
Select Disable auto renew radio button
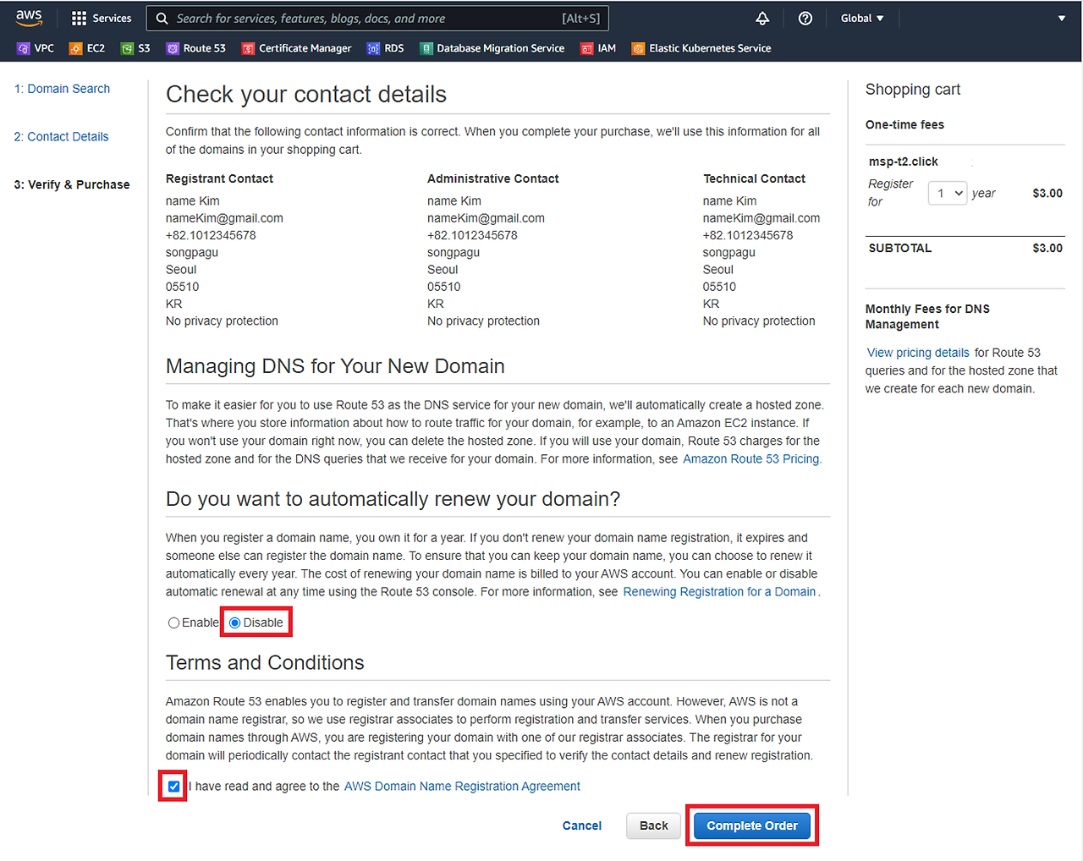click(x=234, y=622)
